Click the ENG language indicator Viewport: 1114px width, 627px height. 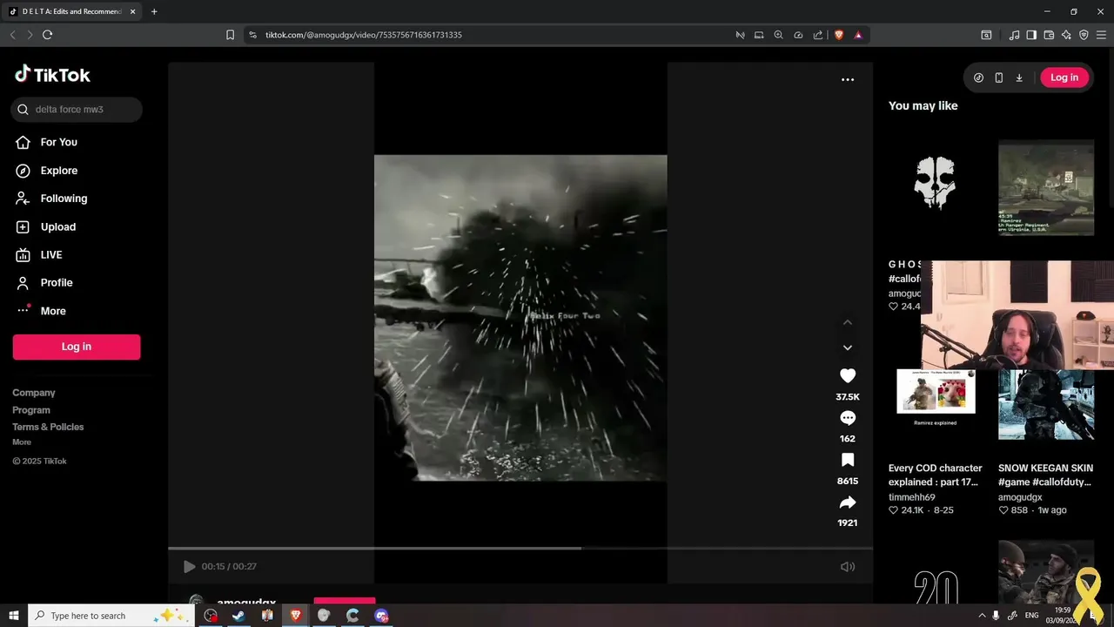pyautogui.click(x=1032, y=616)
